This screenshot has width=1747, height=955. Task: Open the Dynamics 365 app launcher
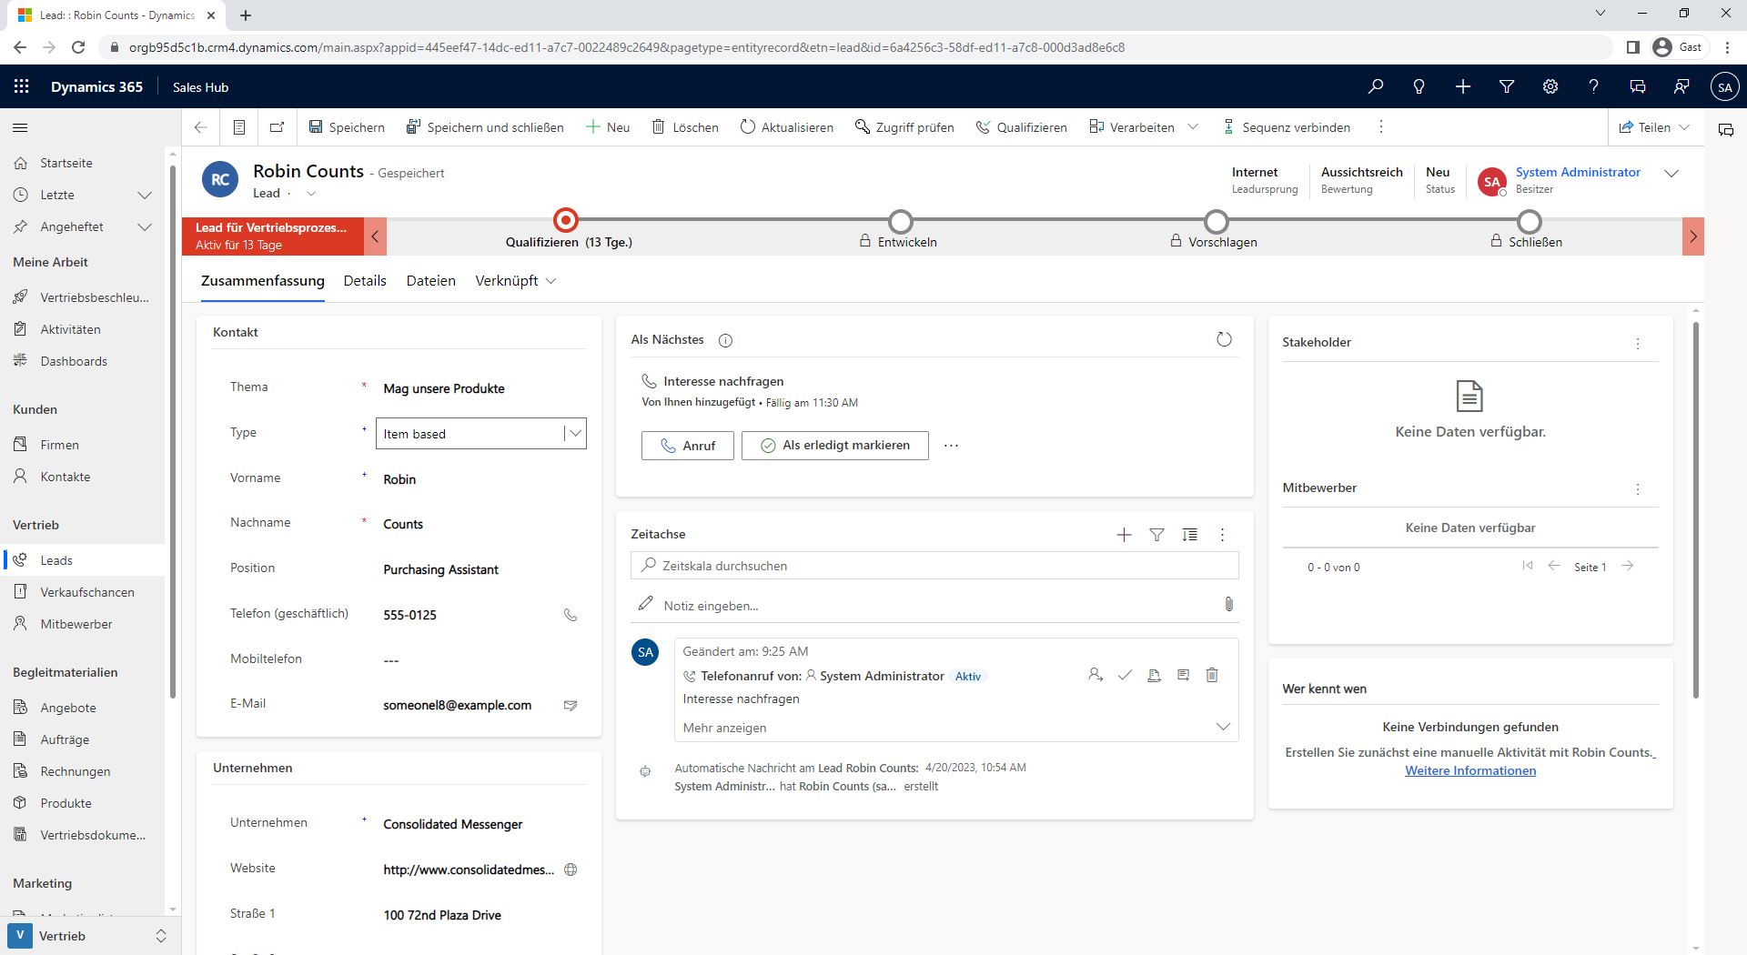click(x=22, y=86)
